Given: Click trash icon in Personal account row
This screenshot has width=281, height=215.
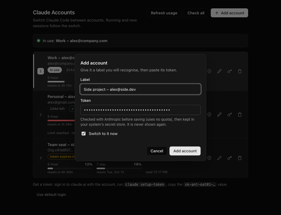Looking at the screenshot, I should [x=240, y=115].
